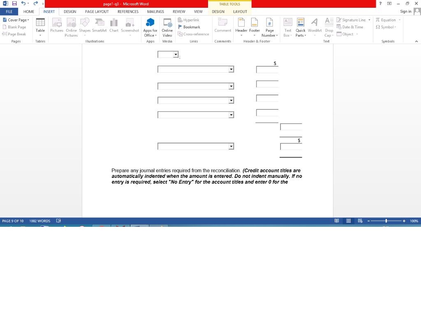Insert a Bookmark
Screen dimensions: 421x318
pos(189,27)
